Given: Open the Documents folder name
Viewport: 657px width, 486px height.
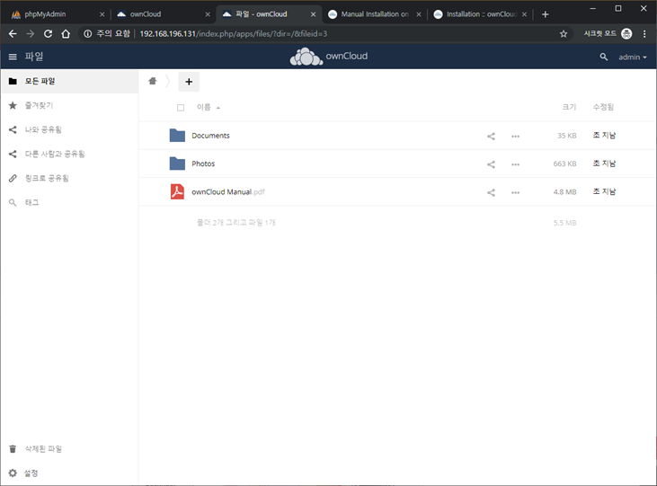Looking at the screenshot, I should tap(210, 136).
